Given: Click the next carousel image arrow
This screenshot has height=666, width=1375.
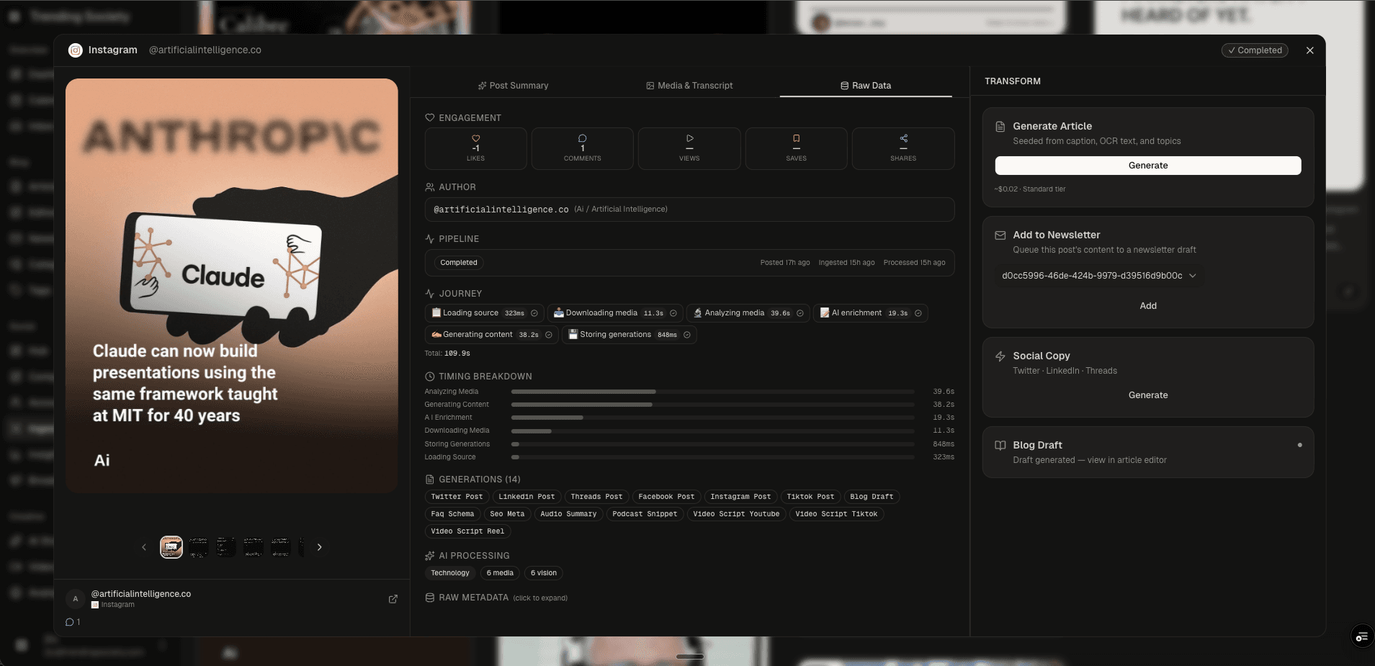Looking at the screenshot, I should pyautogui.click(x=319, y=547).
